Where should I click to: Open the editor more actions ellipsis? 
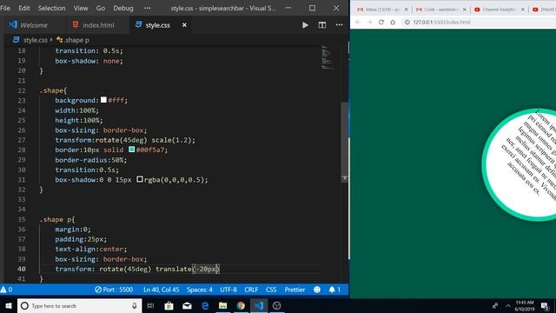[x=339, y=25]
